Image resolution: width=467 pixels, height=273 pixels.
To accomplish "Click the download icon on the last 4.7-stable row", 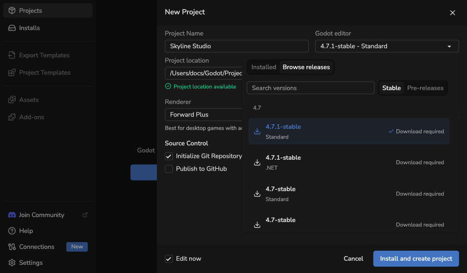I will click(x=257, y=225).
